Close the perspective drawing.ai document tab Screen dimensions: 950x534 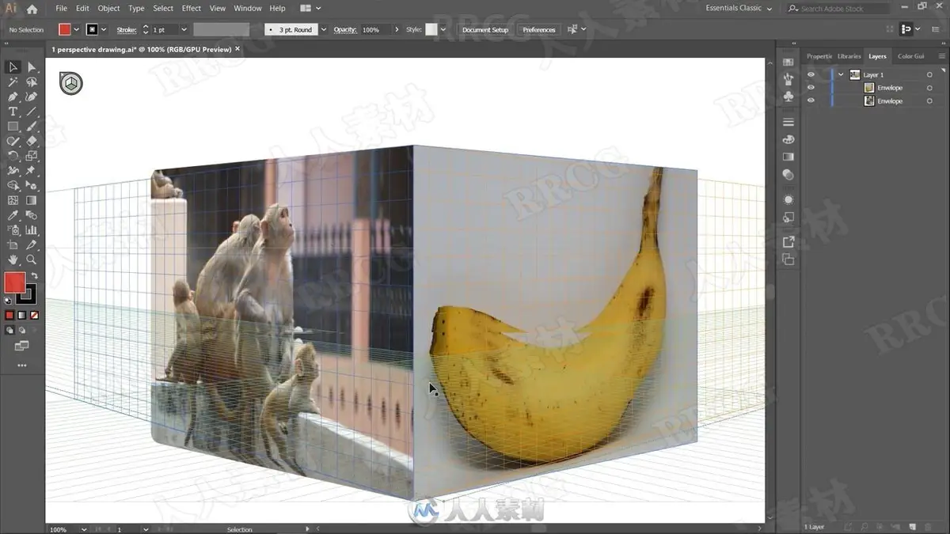237,49
